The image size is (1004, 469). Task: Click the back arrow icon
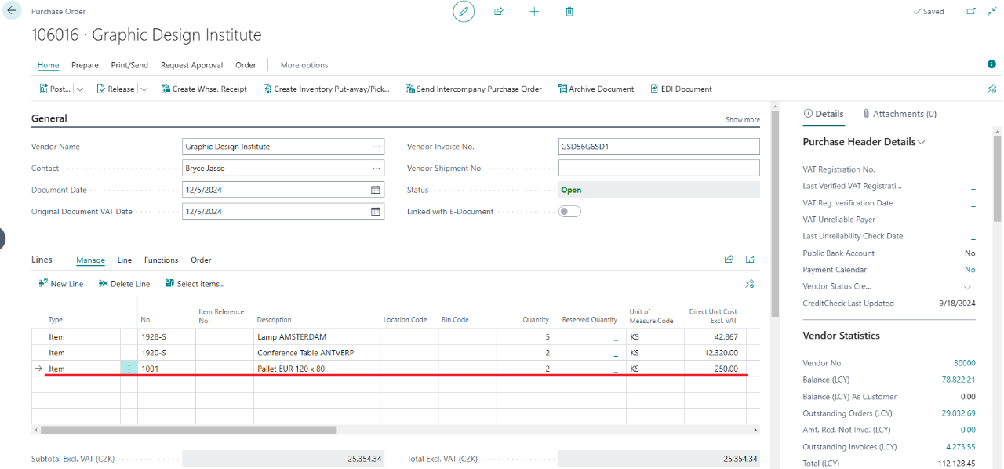pyautogui.click(x=12, y=11)
